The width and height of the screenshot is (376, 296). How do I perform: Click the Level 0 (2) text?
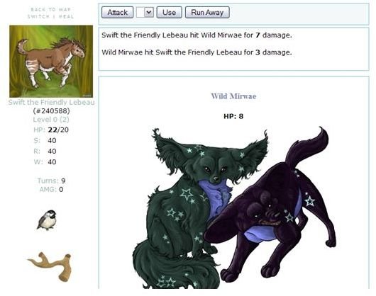(51, 120)
